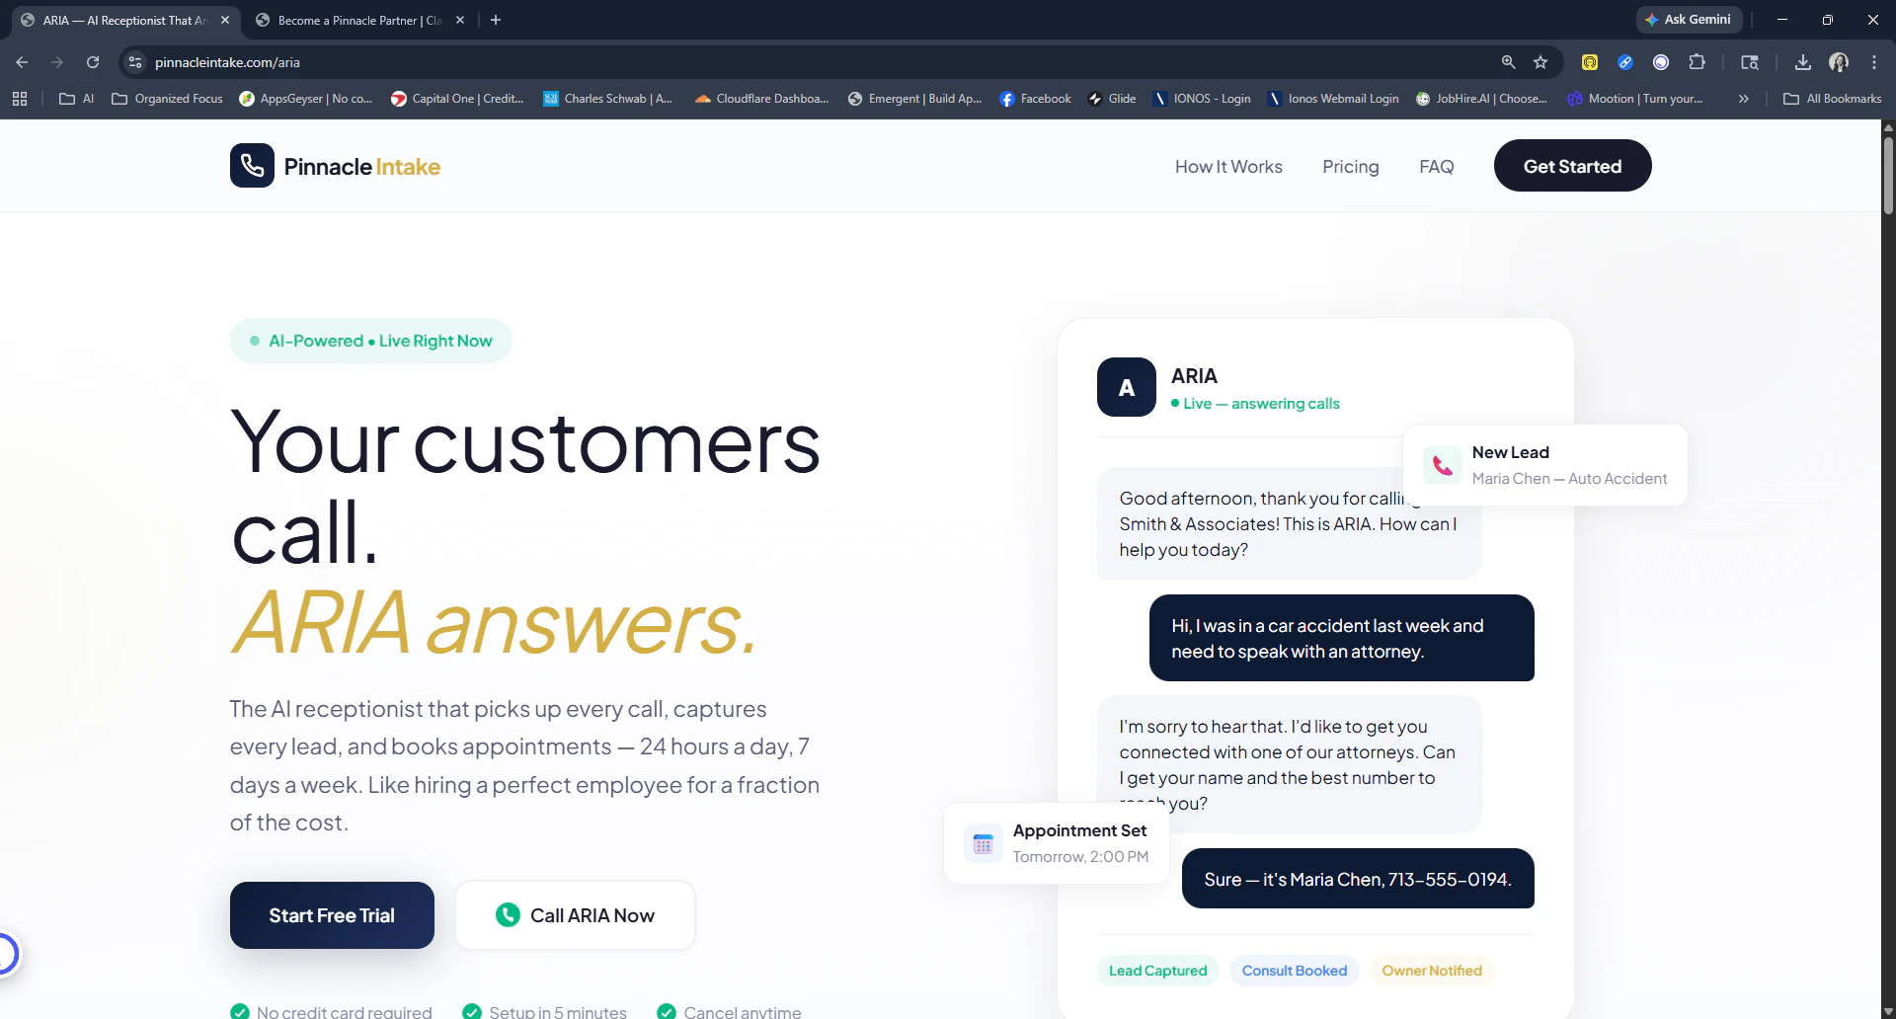
Task: Click the Ask Gemini button
Action: click(x=1689, y=20)
